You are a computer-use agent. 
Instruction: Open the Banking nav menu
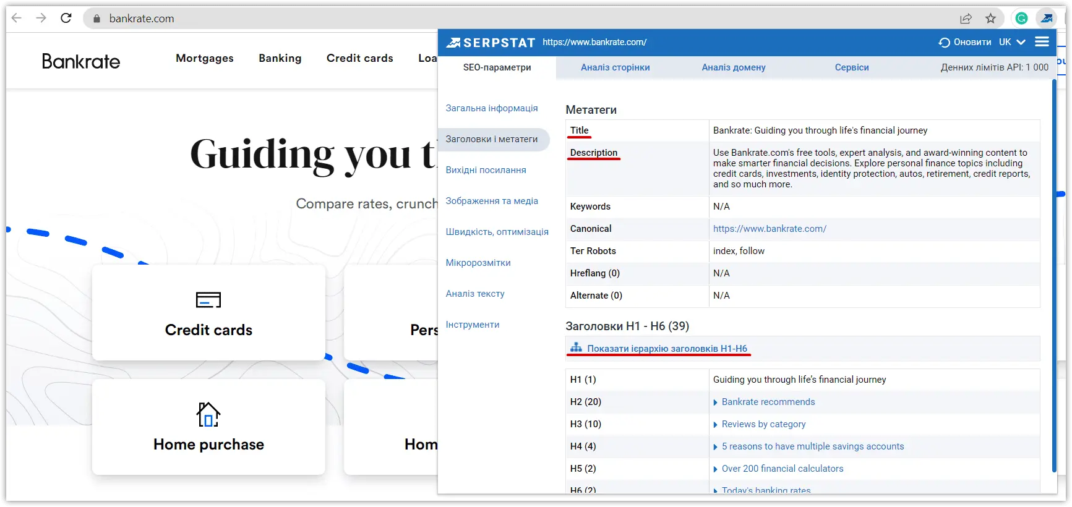[x=280, y=58]
